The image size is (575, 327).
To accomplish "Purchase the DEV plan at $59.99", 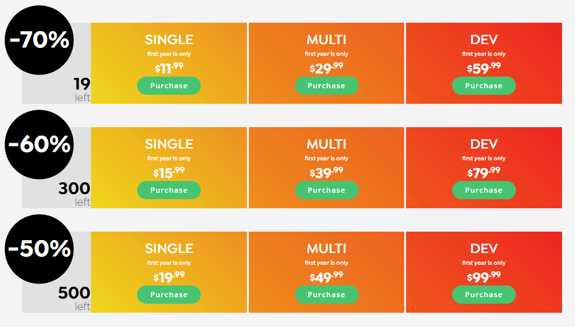I will pyautogui.click(x=483, y=86).
